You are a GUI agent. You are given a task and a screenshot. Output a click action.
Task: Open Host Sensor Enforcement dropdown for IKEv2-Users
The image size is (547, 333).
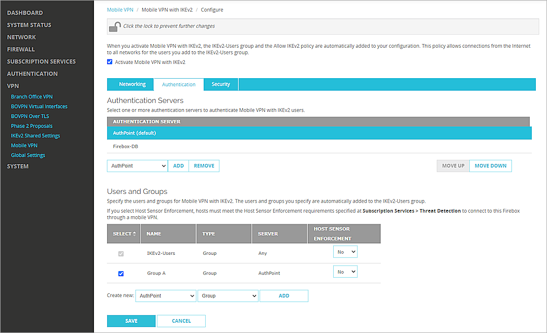[345, 251]
